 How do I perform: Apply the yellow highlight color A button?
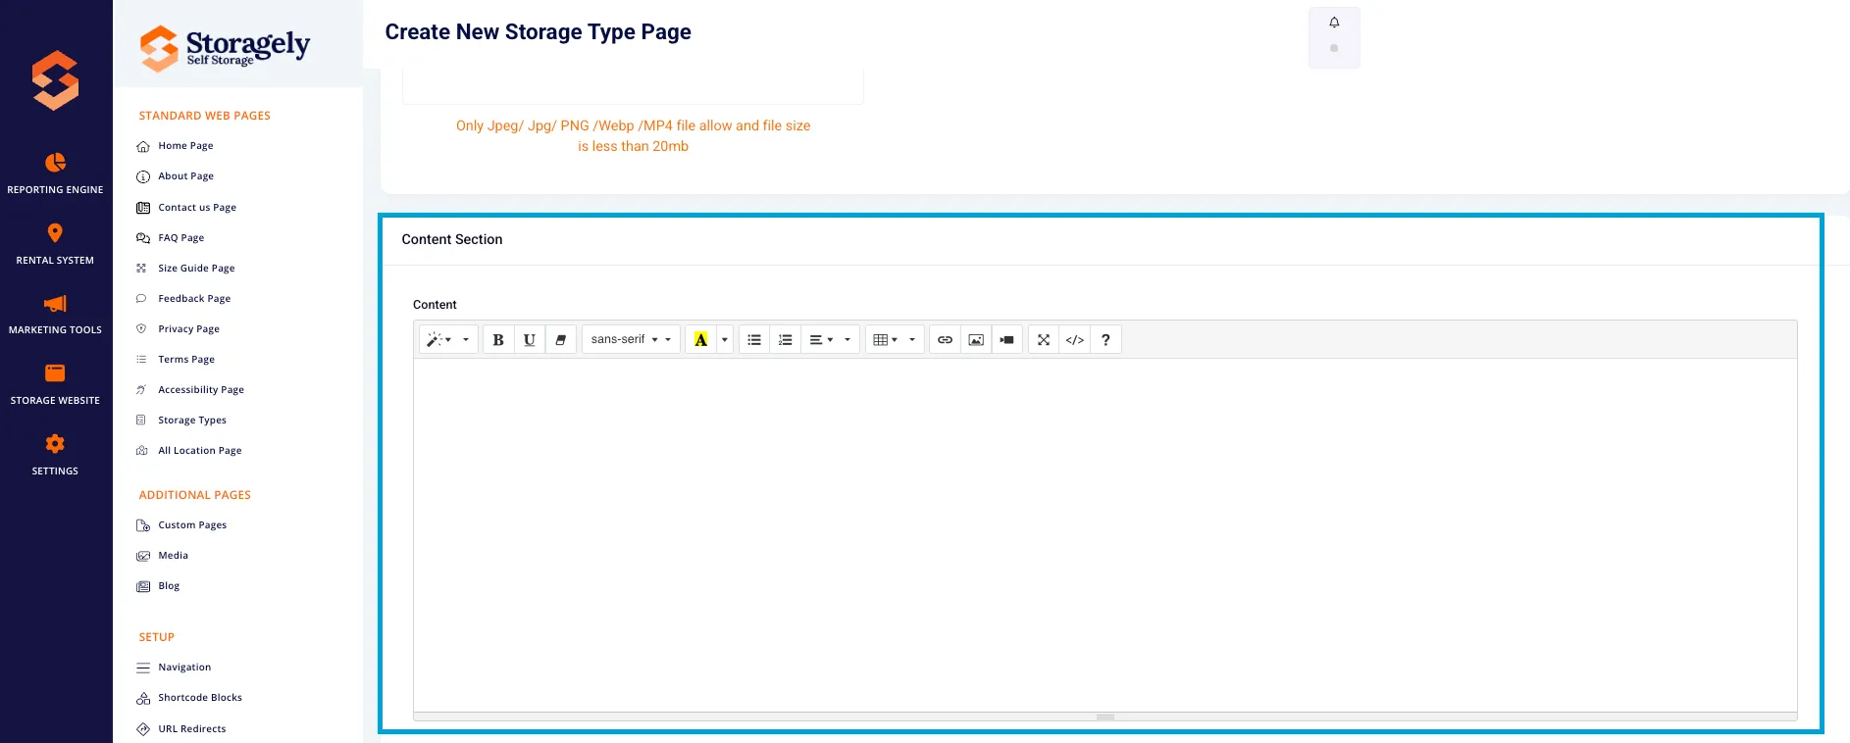click(700, 339)
